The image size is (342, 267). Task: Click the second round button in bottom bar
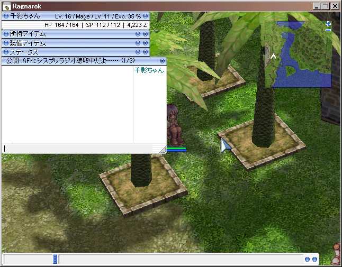(314, 259)
